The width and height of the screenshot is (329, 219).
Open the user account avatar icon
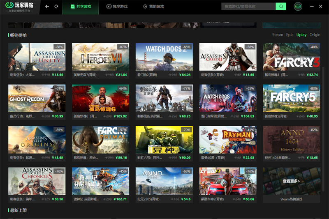point(298,7)
